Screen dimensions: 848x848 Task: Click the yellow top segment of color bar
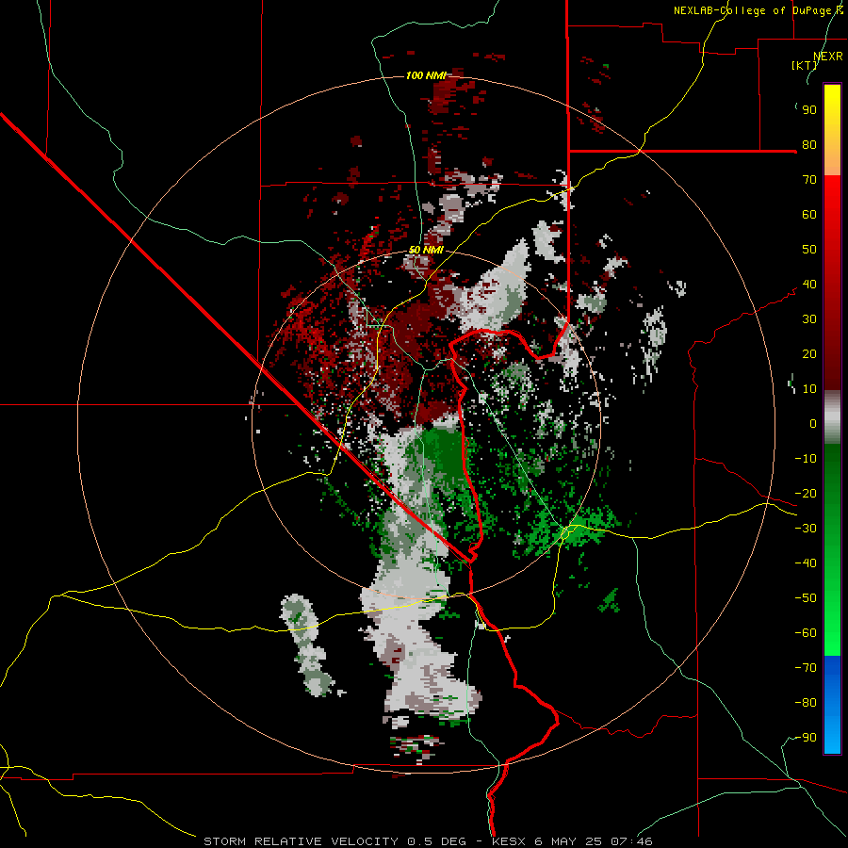pos(832,130)
